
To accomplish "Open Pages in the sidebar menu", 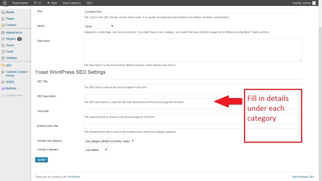I will click(x=10, y=19).
